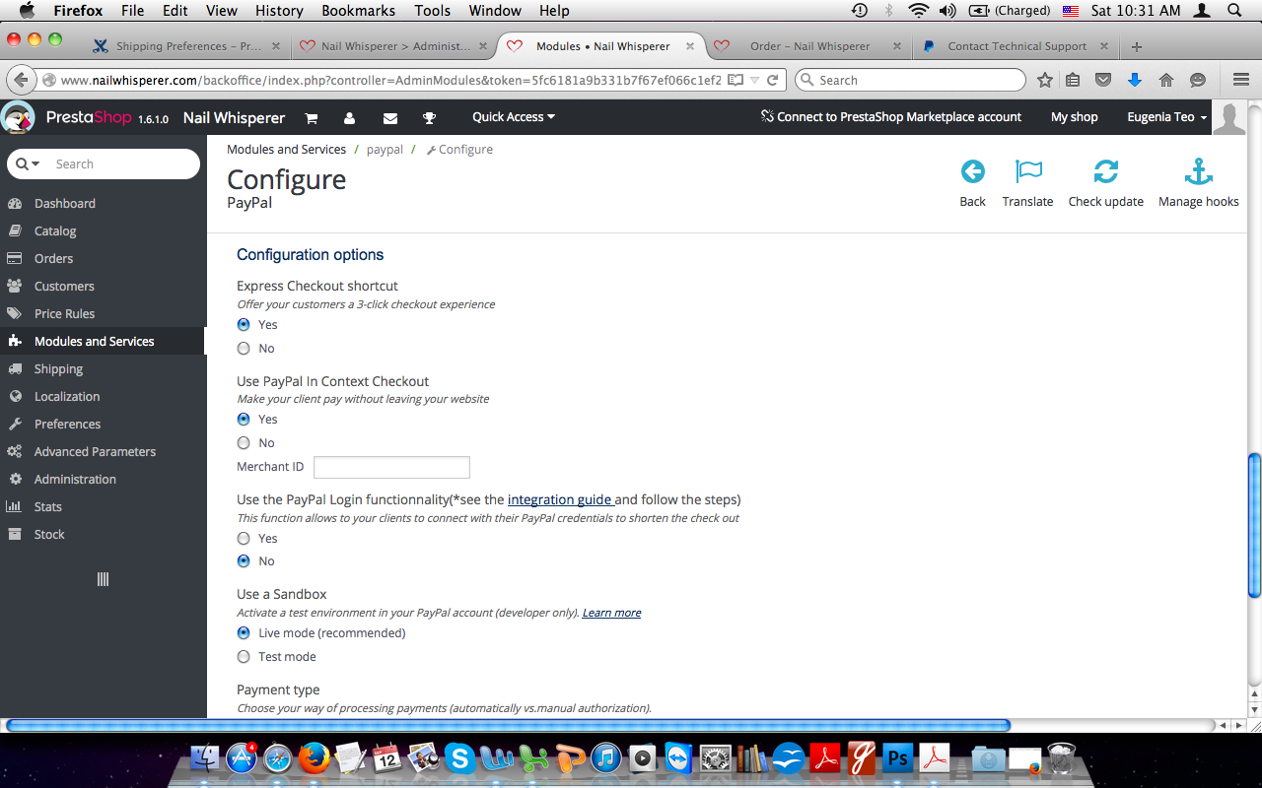Open the Firefox downloads arrow icon
Viewport: 1262px width, 788px height.
pos(1135,80)
